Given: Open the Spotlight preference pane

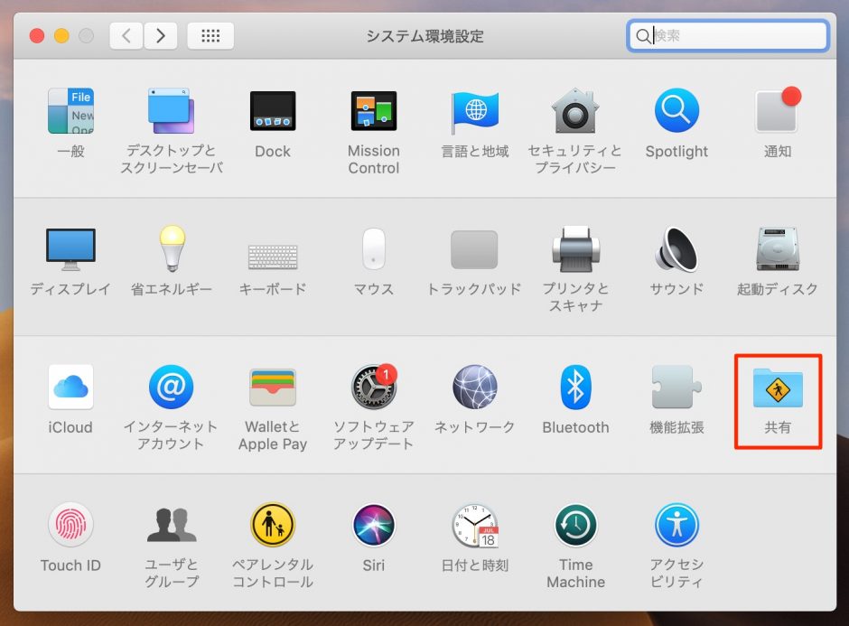Looking at the screenshot, I should tap(676, 112).
